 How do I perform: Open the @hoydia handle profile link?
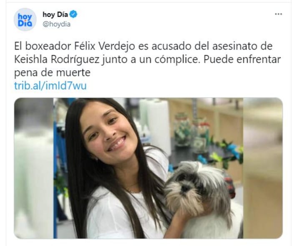pyautogui.click(x=57, y=24)
